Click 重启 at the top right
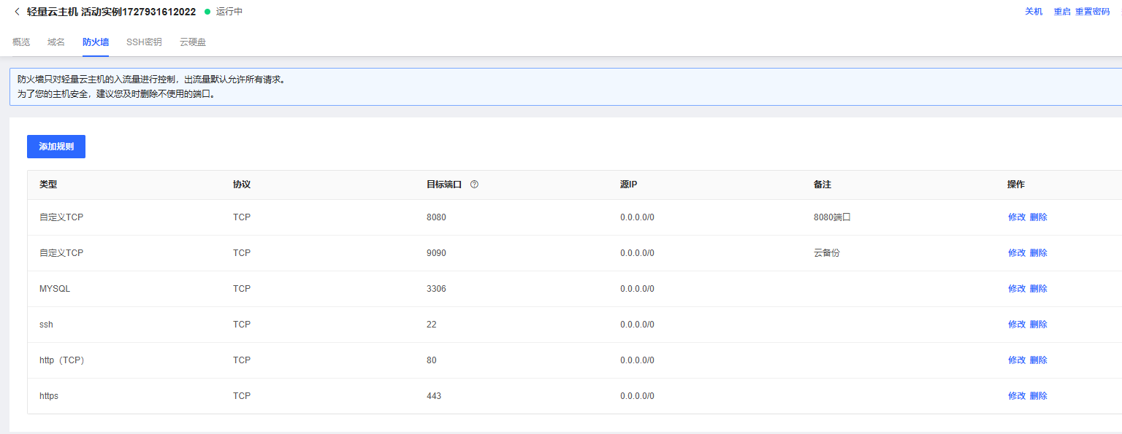 pyautogui.click(x=1062, y=12)
